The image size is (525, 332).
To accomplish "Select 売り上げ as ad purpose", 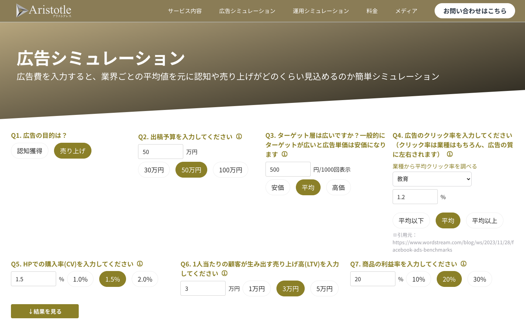I will coord(73,151).
